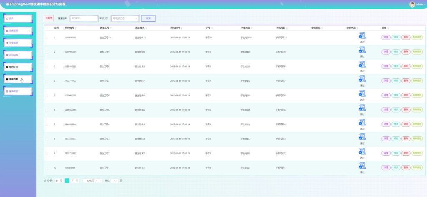Sort by 预约编号 using its sort arrows
The width and height of the screenshot is (427, 197).
tap(76, 28)
